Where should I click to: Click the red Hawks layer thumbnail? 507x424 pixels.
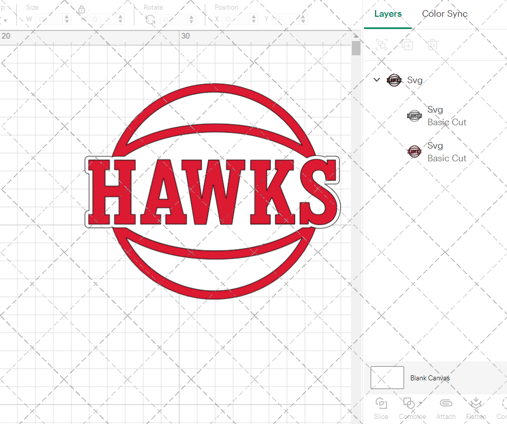(414, 151)
